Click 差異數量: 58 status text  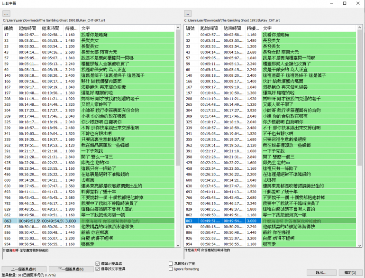pyautogui.click(x=29, y=275)
